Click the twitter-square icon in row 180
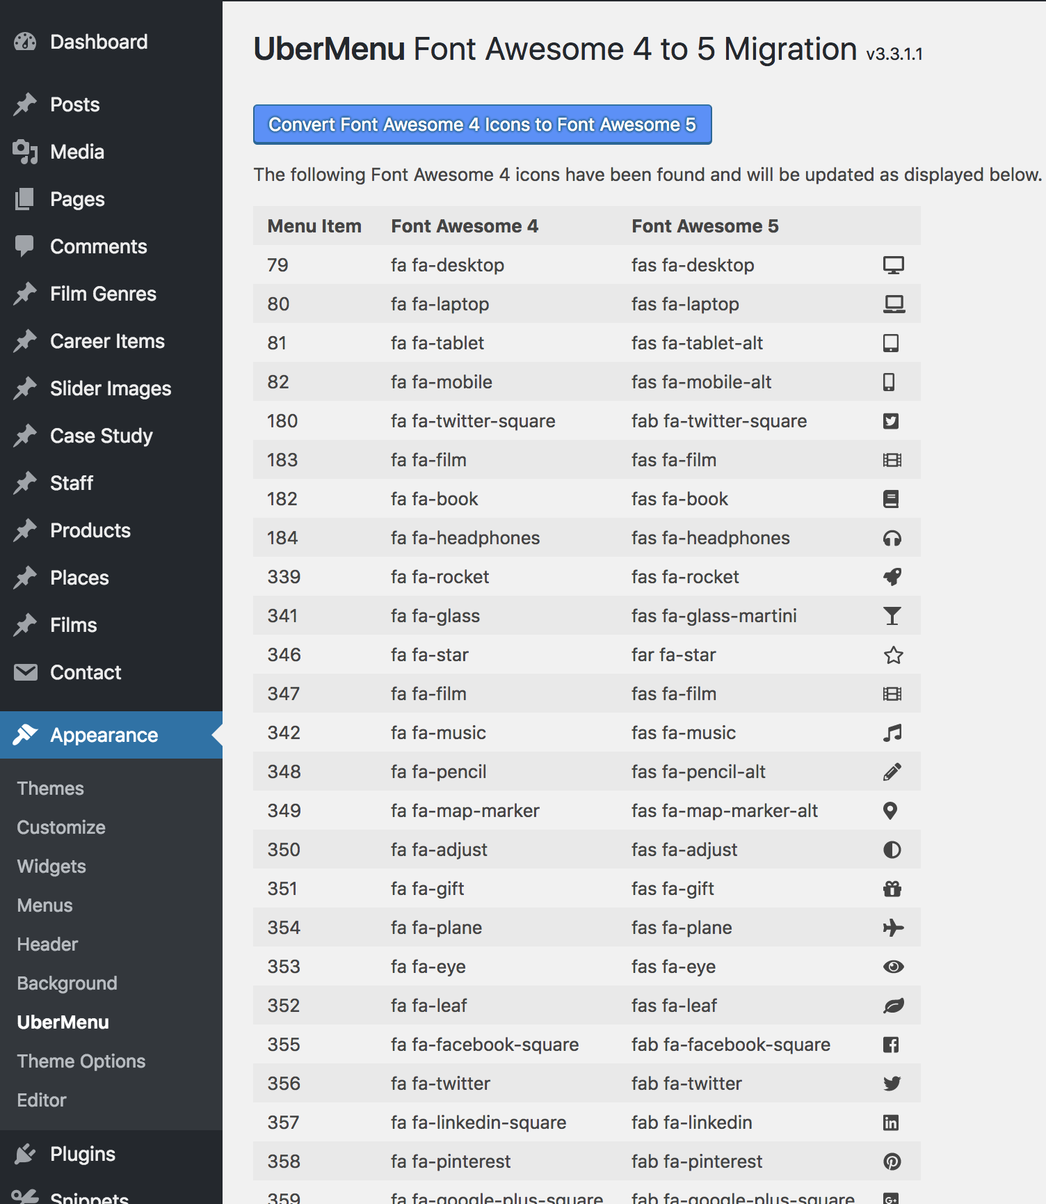This screenshot has height=1204, width=1046. [x=891, y=421]
